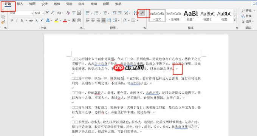Open the font color dropdown arrow
Image resolution: width=257 pixels, height=136 pixels.
pos(69,21)
